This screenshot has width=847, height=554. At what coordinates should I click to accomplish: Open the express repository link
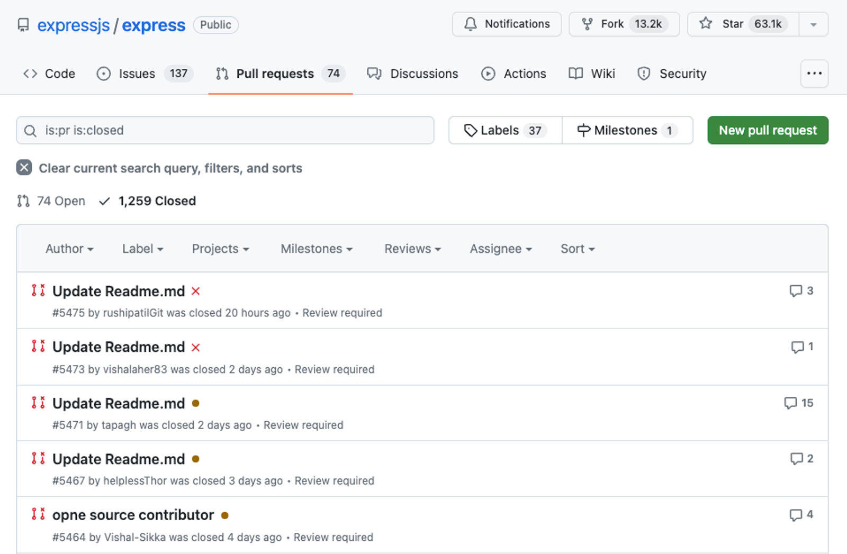pos(154,25)
